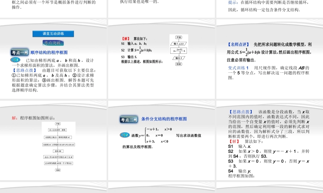This screenshot has width=323, height=193.
Task: Click the 输出 S flowchart box
Action: [179, 58]
